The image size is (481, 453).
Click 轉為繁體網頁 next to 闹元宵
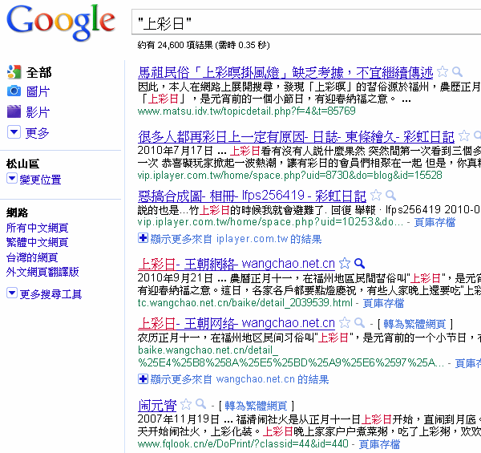click(x=257, y=406)
